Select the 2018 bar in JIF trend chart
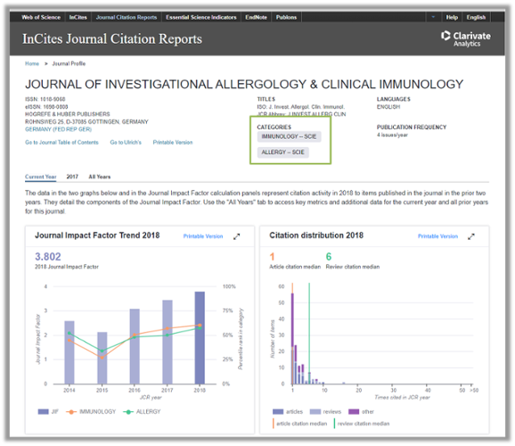 coord(200,338)
